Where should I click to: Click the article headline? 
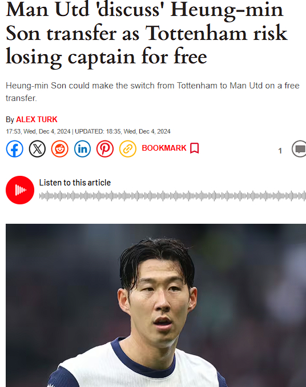coord(147,34)
